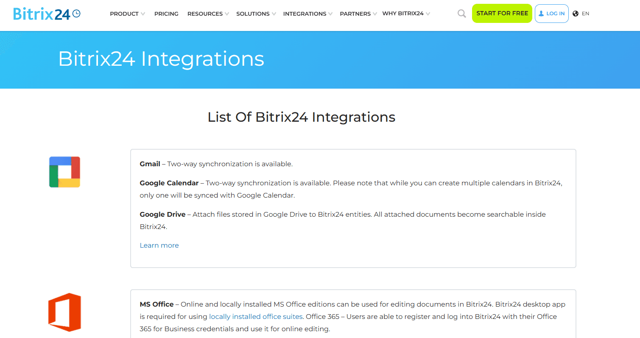
Task: Click the Start For Free button
Action: pyautogui.click(x=502, y=14)
